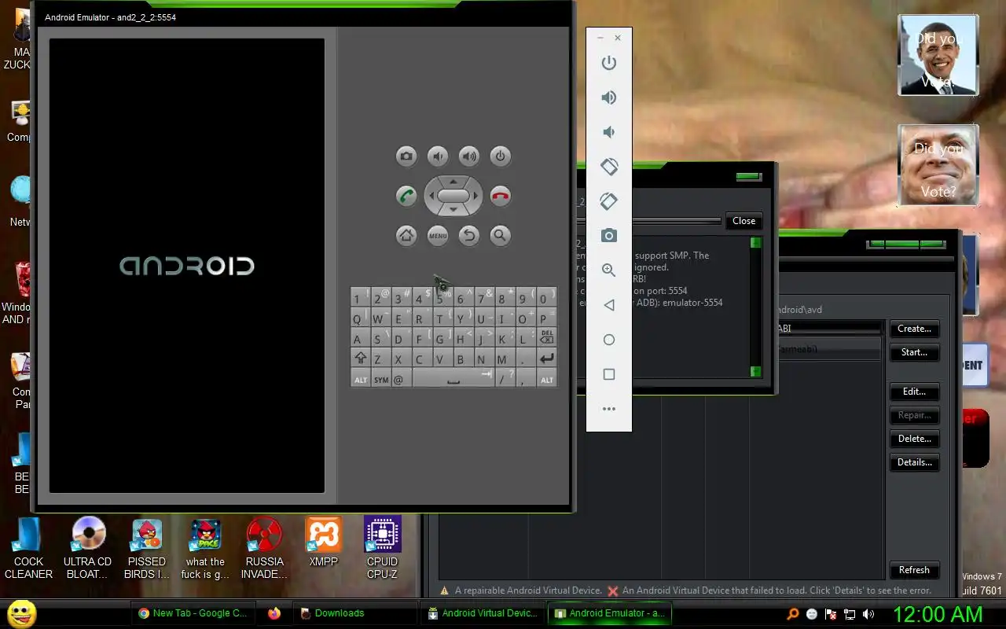Click volume up in emulator side toolbar
The width and height of the screenshot is (1006, 629).
609,97
